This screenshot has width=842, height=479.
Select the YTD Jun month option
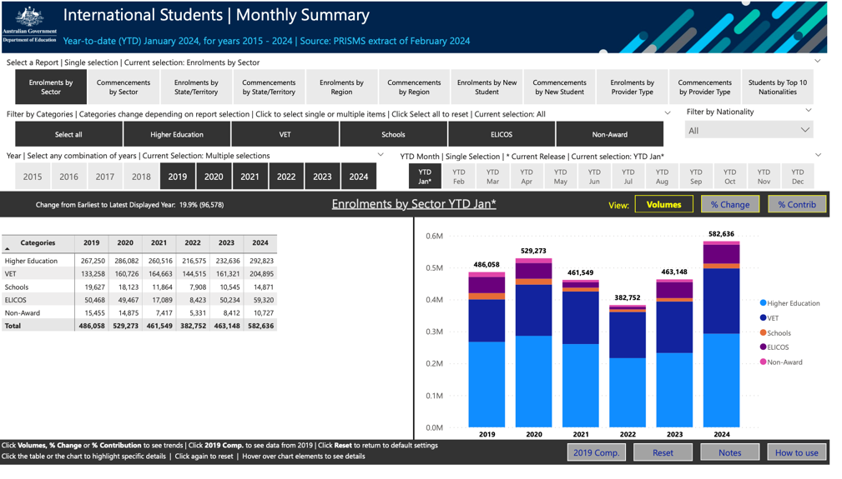(x=593, y=176)
